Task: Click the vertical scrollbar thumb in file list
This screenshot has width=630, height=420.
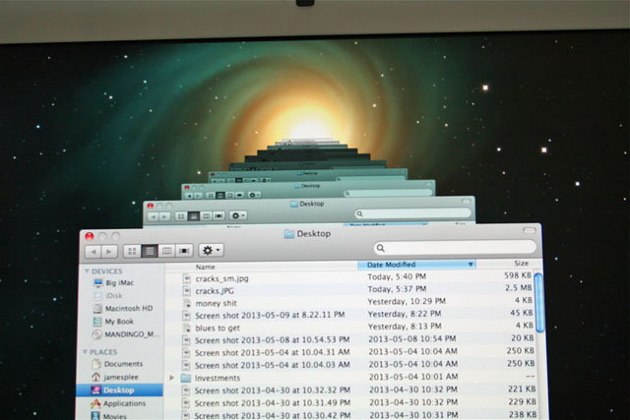Action: coord(539,302)
